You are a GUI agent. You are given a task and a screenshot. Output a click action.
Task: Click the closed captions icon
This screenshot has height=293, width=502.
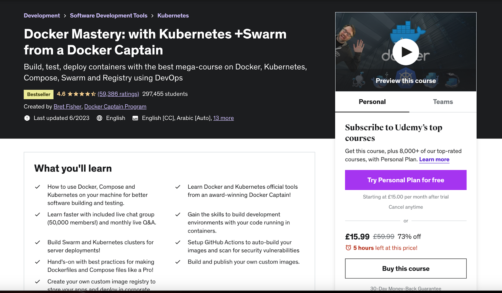coord(135,118)
